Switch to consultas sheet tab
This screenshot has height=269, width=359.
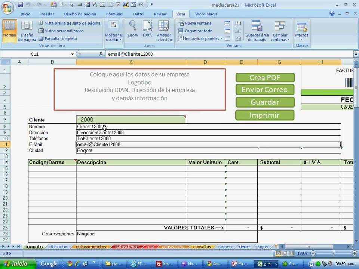(202, 247)
